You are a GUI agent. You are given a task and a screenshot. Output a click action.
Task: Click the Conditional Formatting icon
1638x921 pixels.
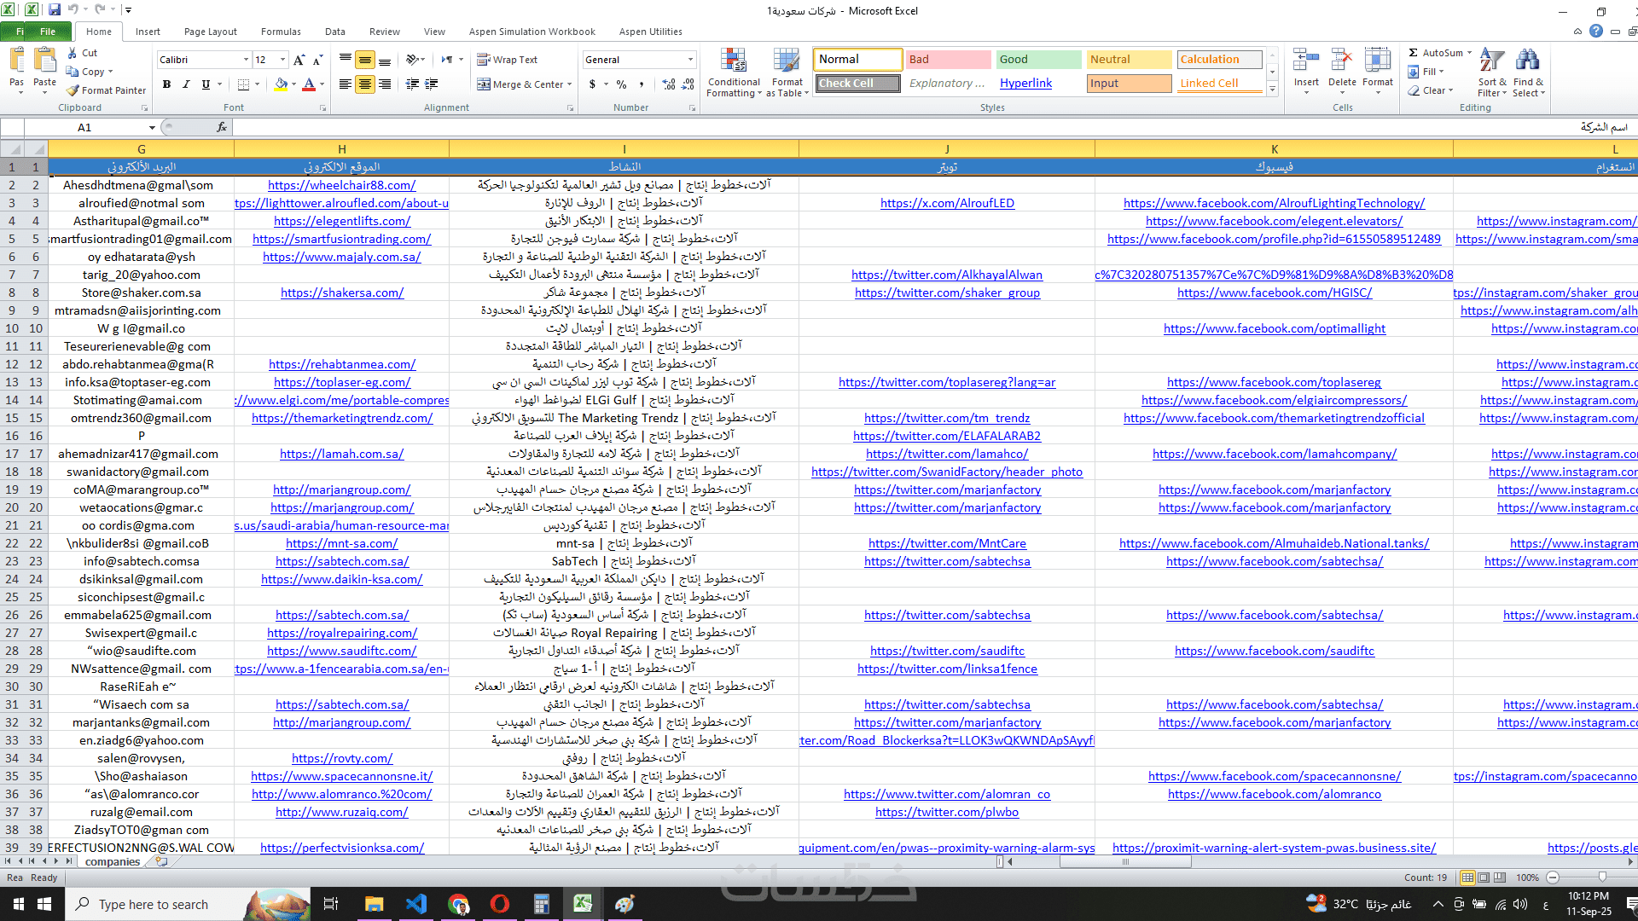pyautogui.click(x=733, y=61)
